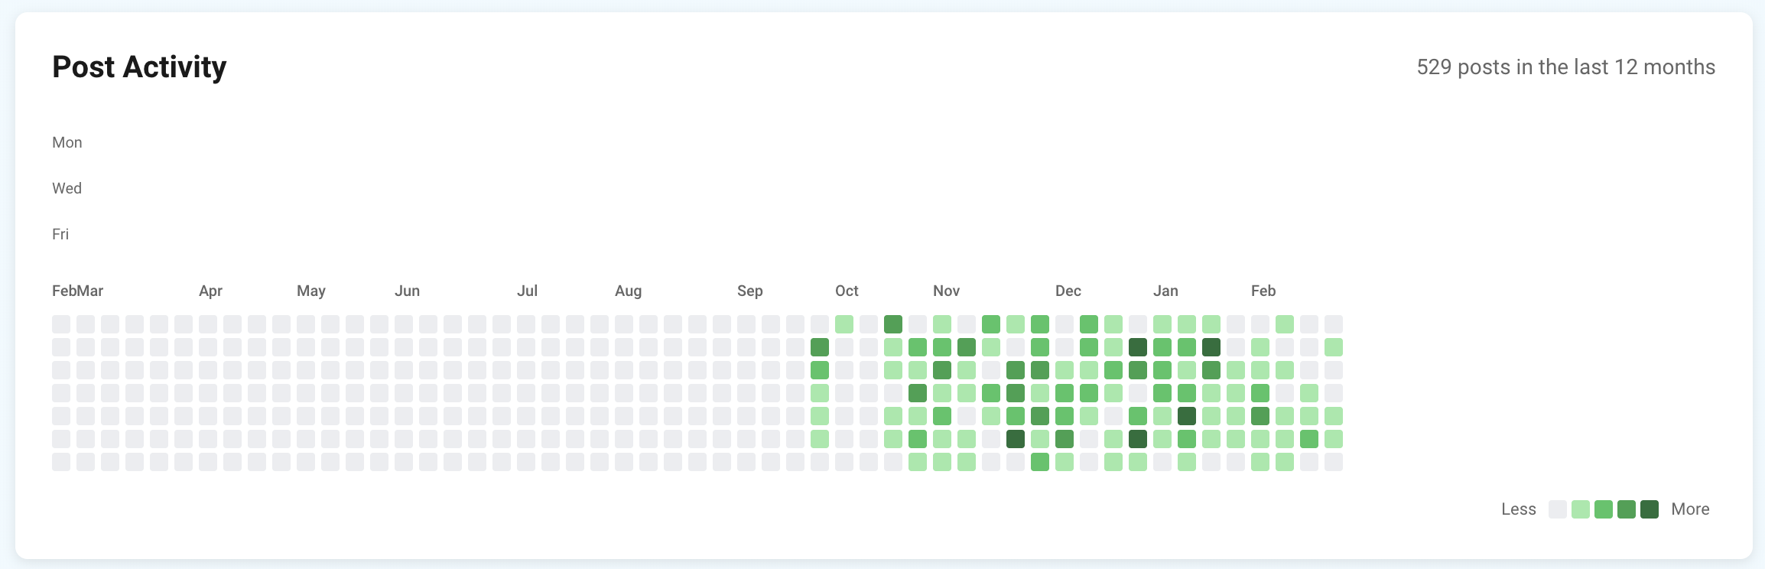The height and width of the screenshot is (569, 1765).
Task: Click the "More" legend label
Action: [1690, 509]
